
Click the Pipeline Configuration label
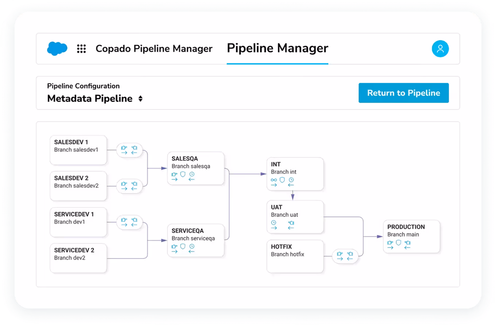tap(84, 86)
